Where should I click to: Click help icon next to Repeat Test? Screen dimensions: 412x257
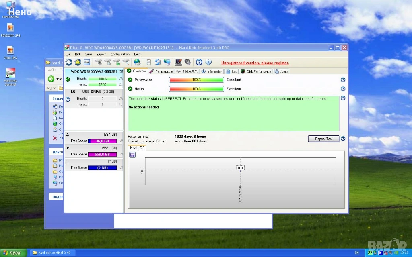point(343,139)
